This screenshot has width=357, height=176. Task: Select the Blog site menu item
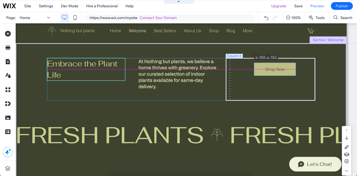[231, 31]
